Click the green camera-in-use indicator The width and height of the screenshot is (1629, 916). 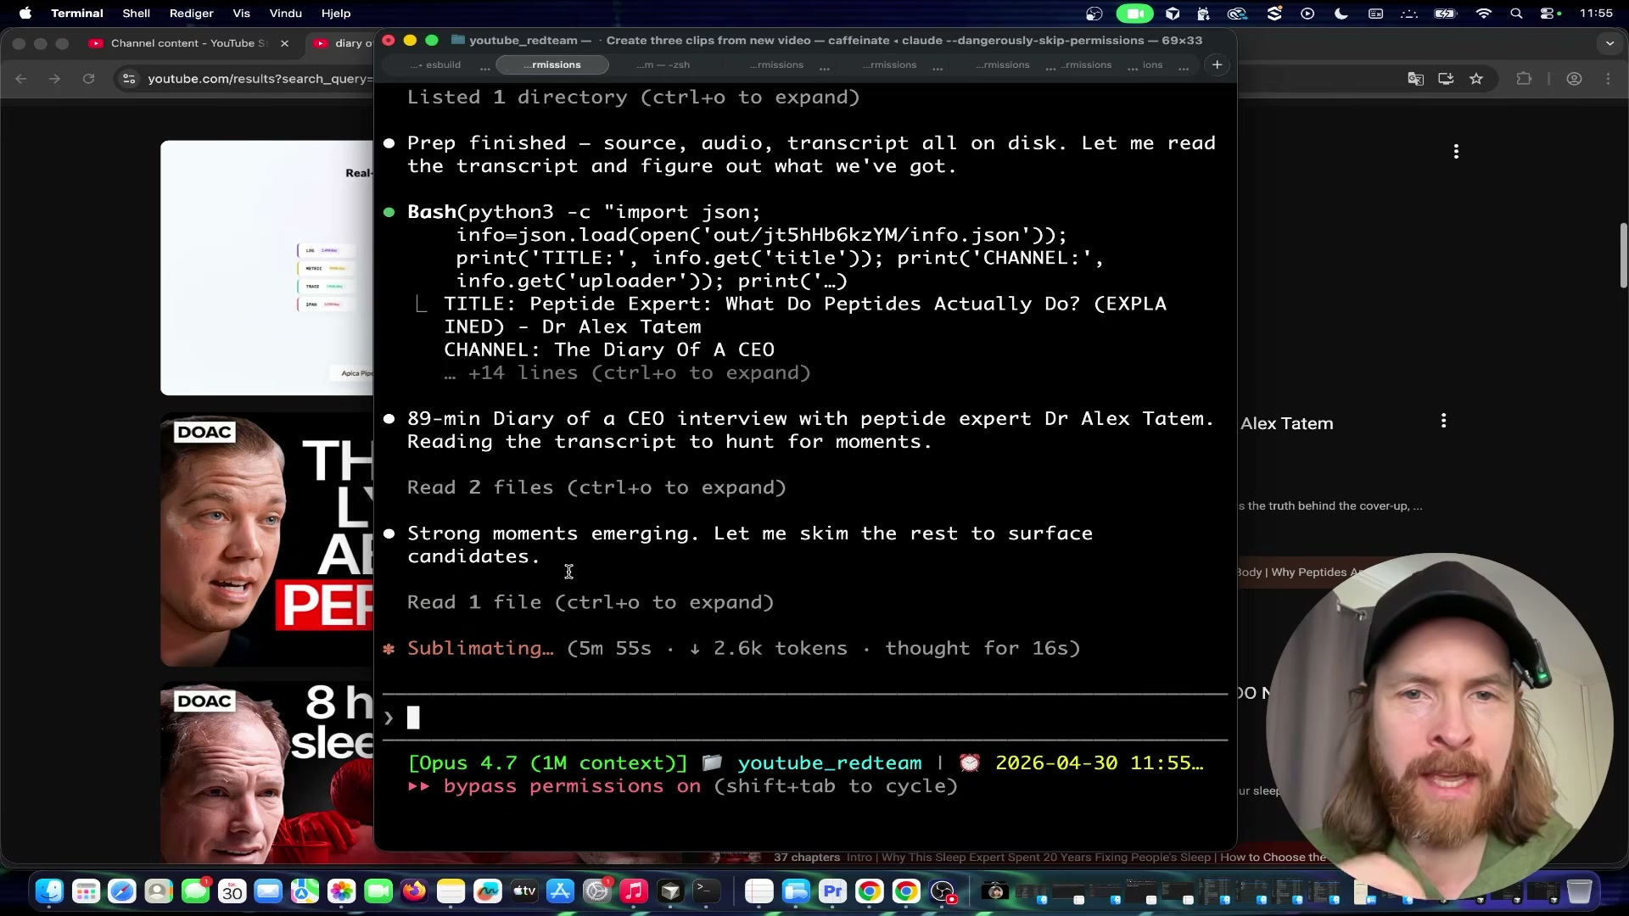pos(1134,14)
